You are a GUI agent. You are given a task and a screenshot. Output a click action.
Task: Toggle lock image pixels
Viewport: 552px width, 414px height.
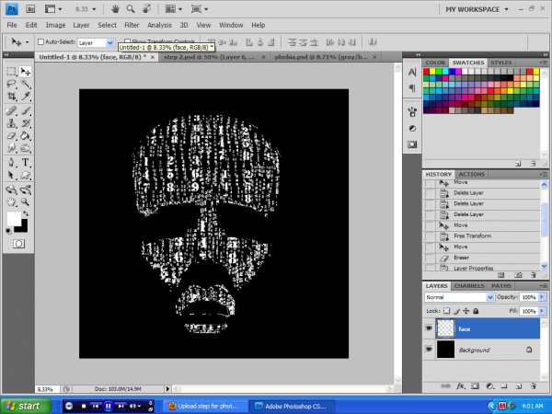click(x=456, y=311)
